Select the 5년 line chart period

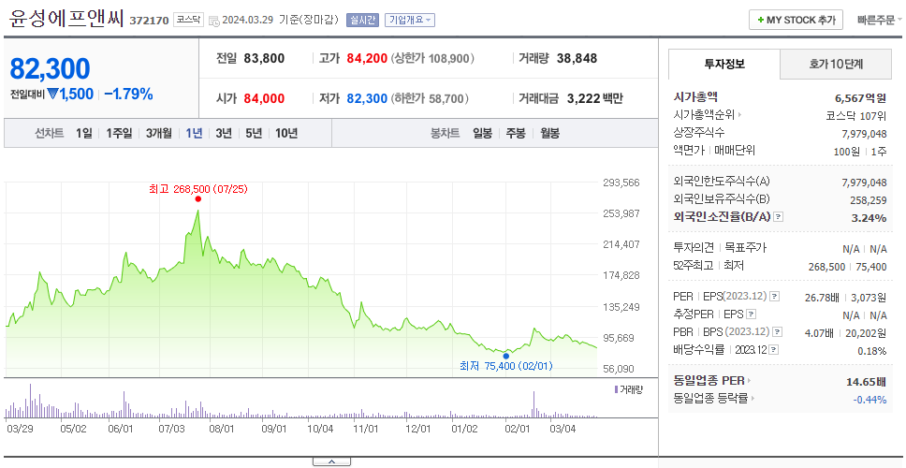[254, 134]
